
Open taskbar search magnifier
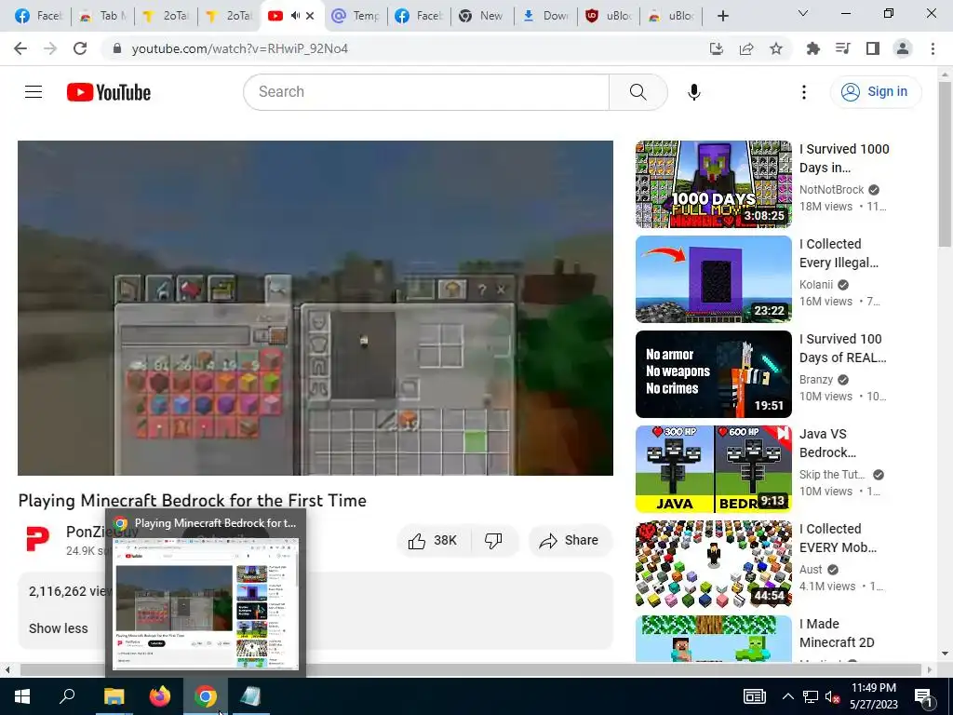67,696
